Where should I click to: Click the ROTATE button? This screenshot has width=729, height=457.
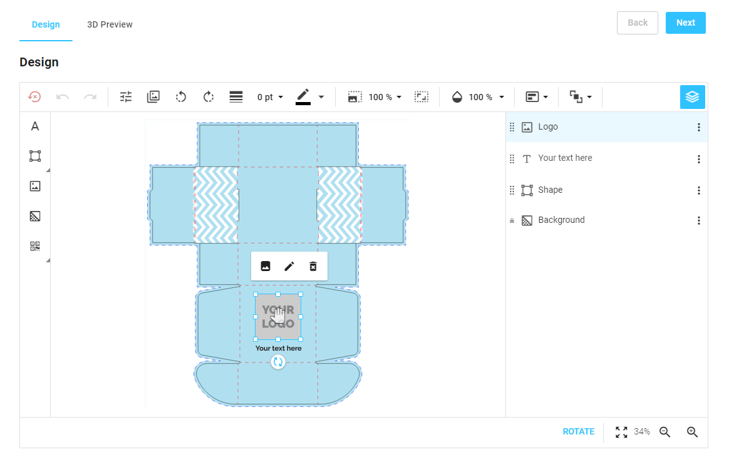578,431
